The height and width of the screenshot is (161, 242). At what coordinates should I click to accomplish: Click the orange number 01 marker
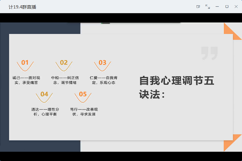tap(25, 62)
